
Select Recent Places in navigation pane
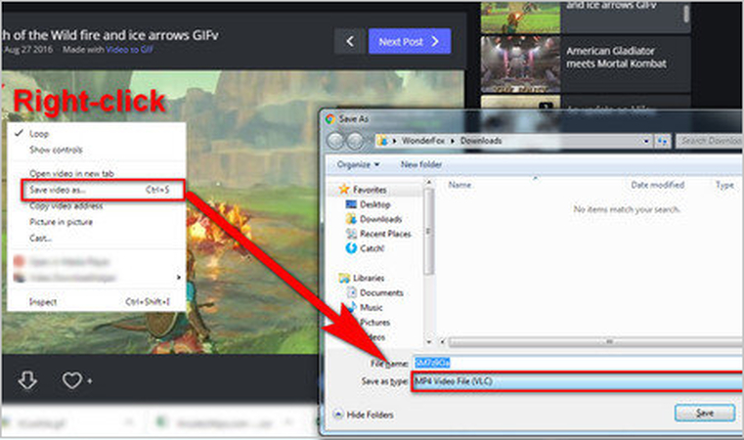[x=385, y=234]
